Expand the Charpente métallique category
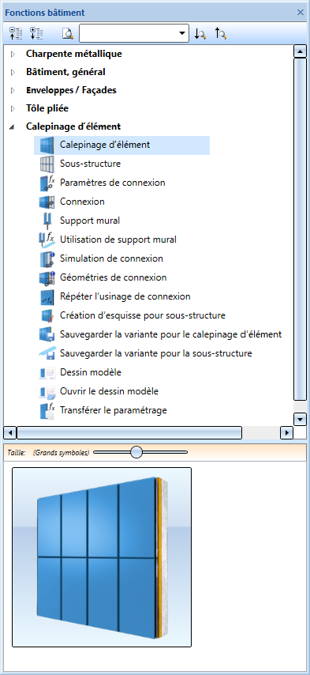Screen dimensions: 310x675 click(x=13, y=55)
